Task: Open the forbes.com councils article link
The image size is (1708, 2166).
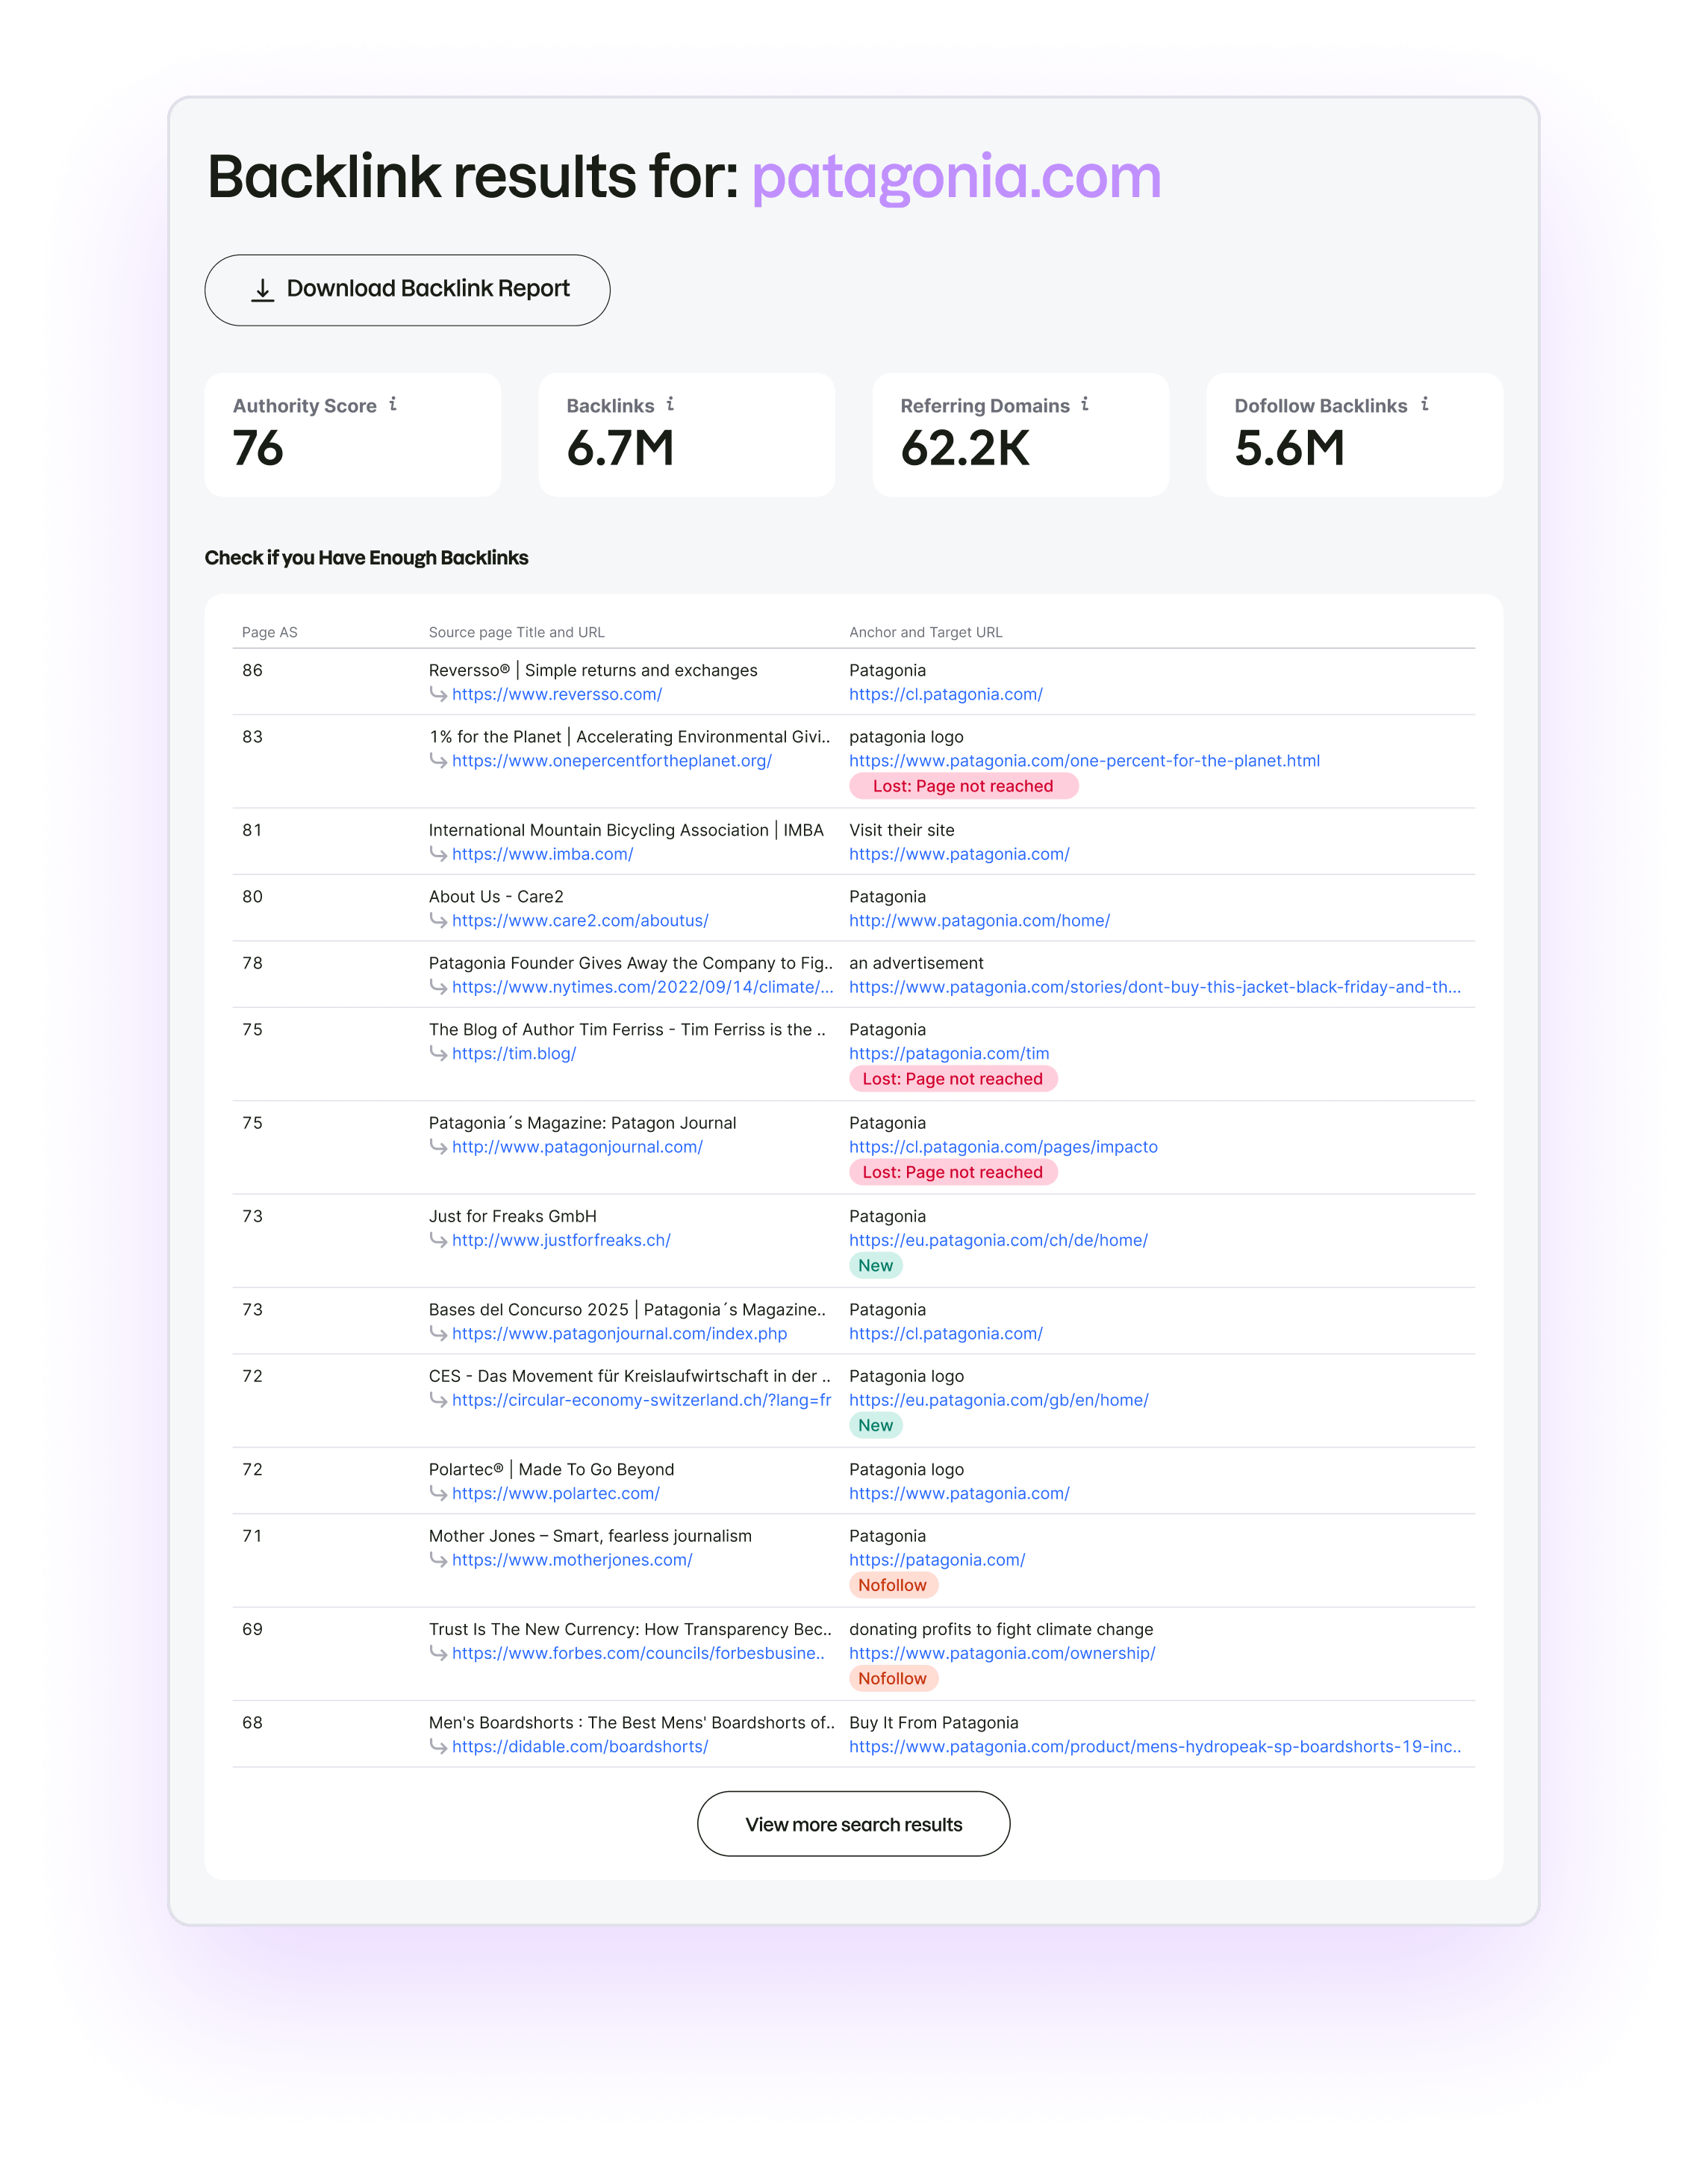Action: pos(639,1653)
